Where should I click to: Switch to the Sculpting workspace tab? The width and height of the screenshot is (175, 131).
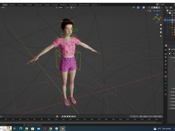20,5
